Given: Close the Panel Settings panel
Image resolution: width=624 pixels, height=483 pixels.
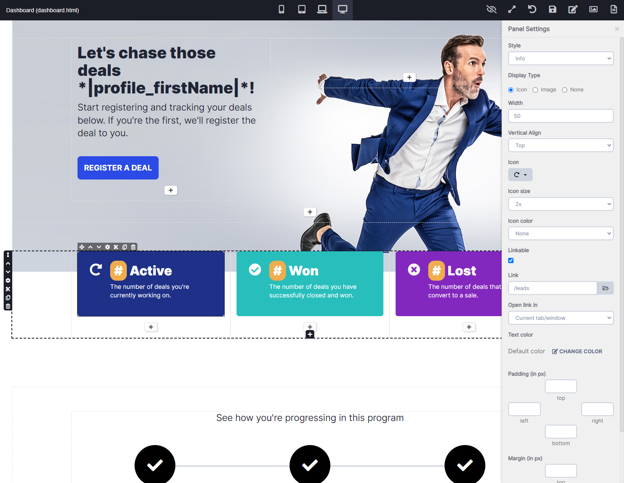Looking at the screenshot, I should pyautogui.click(x=617, y=29).
